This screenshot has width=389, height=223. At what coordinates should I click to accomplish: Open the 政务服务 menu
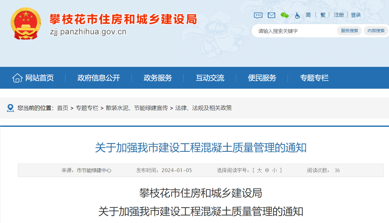157,78
